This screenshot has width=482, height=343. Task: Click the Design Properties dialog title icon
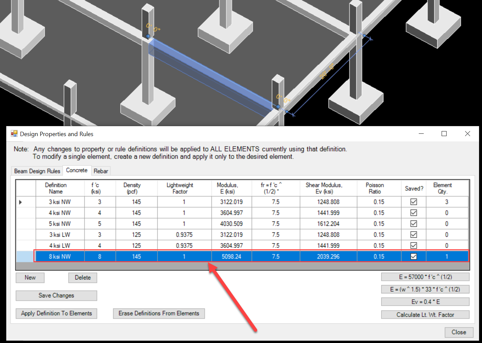click(14, 134)
